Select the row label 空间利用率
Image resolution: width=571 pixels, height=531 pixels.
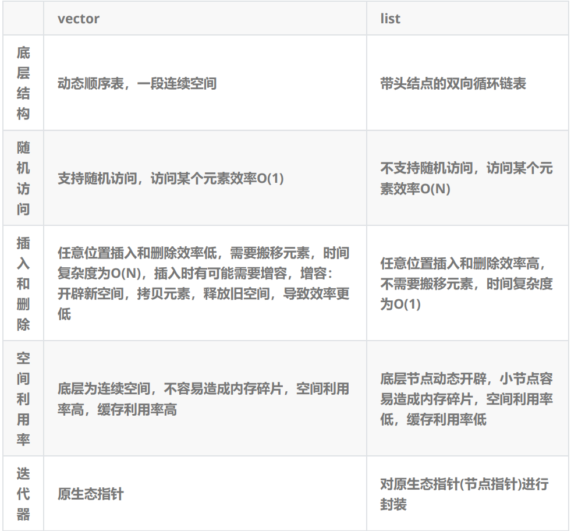pyautogui.click(x=23, y=398)
